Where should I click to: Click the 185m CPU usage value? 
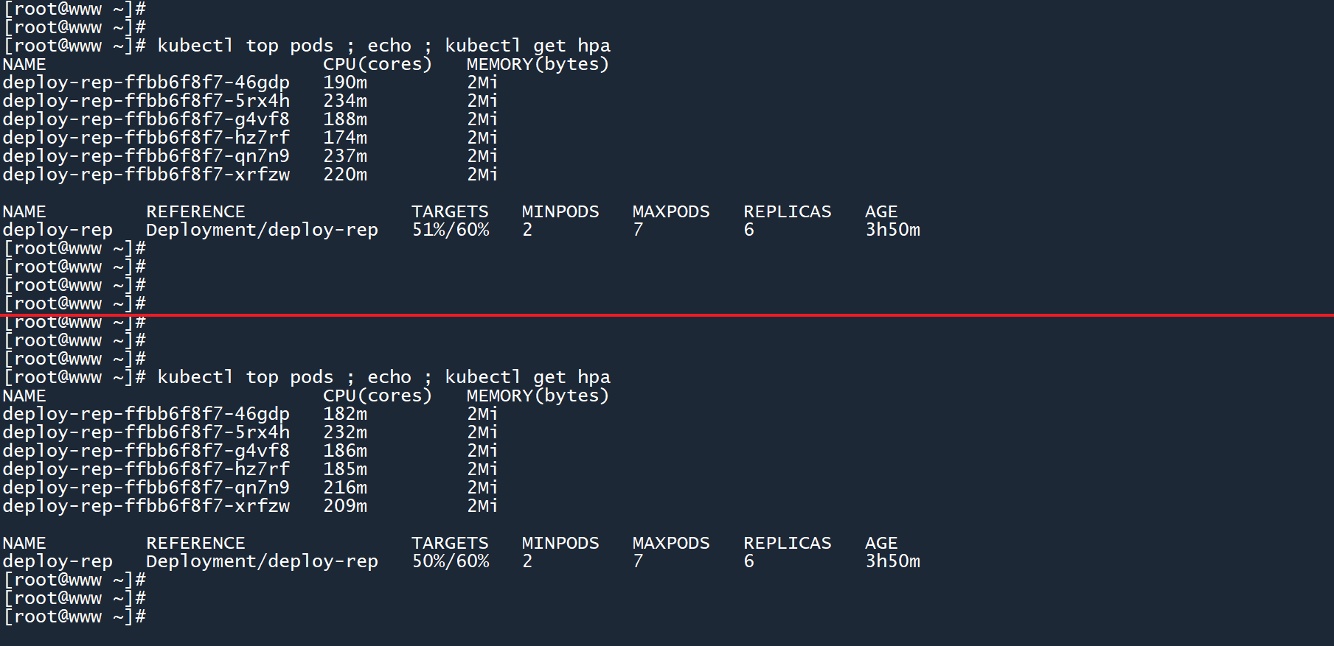[345, 469]
